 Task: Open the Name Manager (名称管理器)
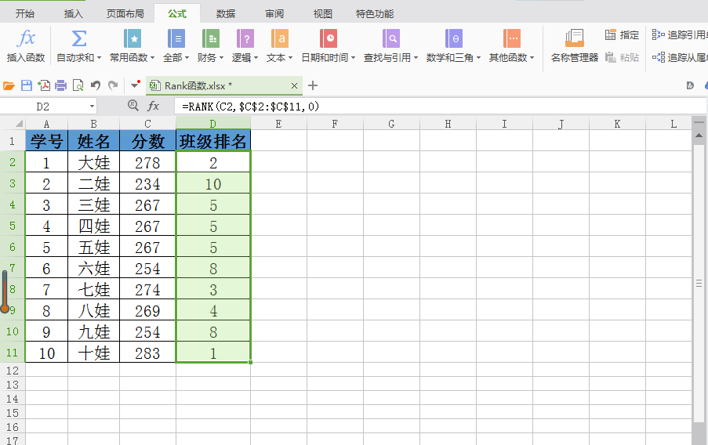(575, 45)
